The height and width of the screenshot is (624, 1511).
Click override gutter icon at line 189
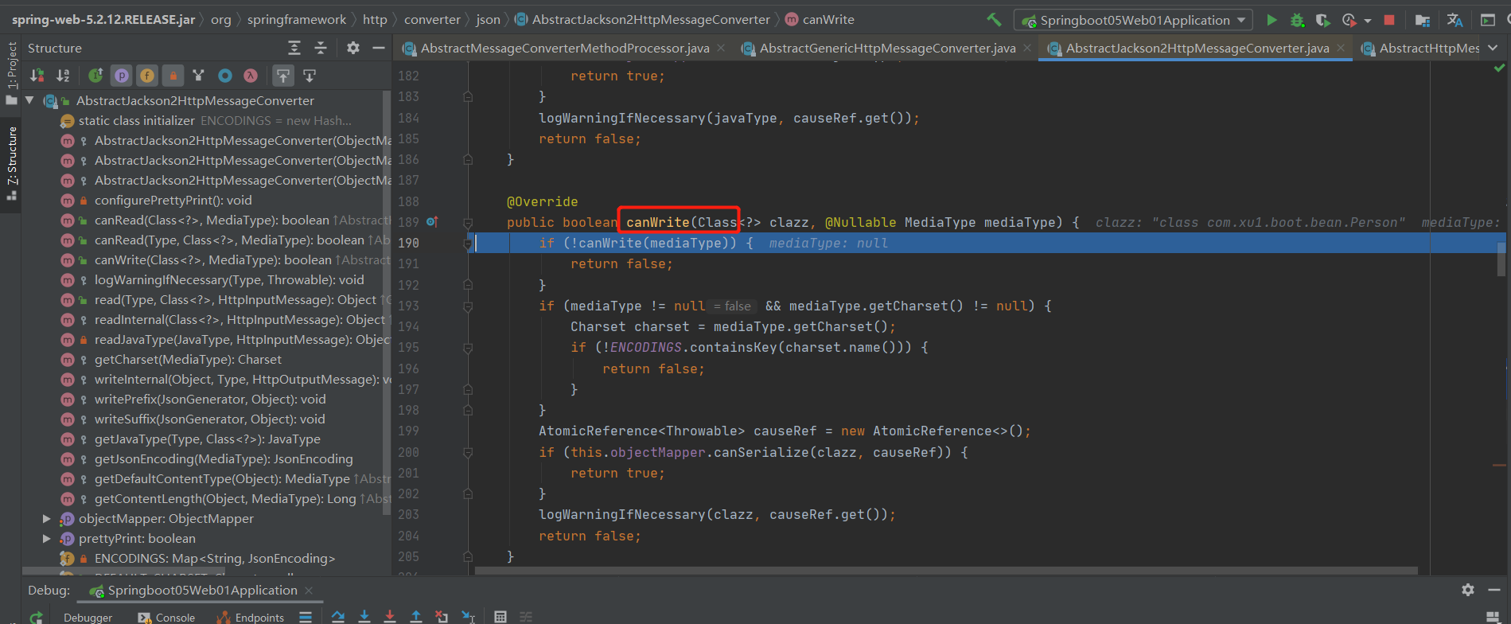[432, 222]
